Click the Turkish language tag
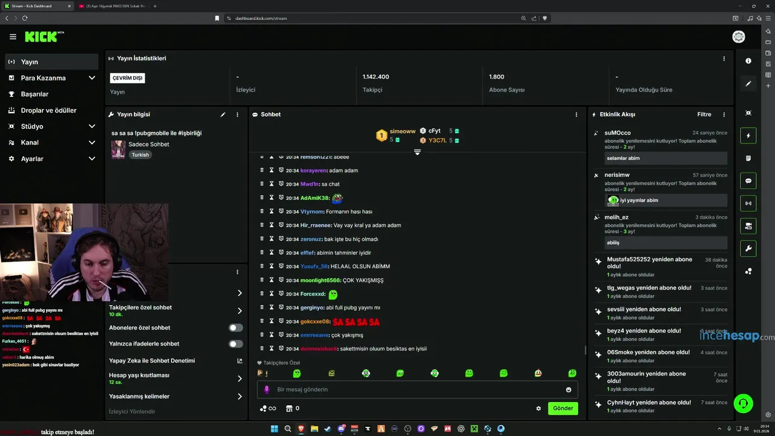Screen dimensions: 775x436 [x=140, y=155]
